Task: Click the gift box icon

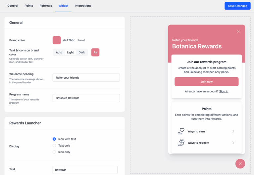Action: click(x=181, y=143)
